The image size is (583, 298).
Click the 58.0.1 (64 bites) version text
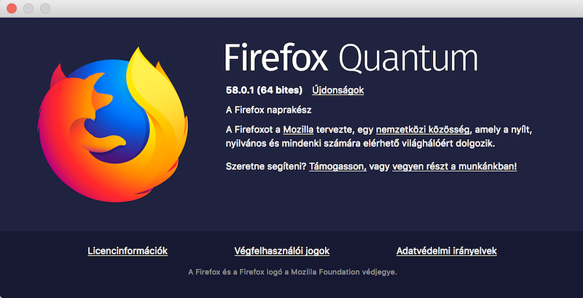(x=264, y=90)
